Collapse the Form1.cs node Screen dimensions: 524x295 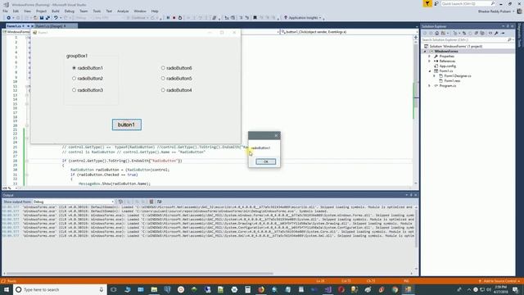429,71
